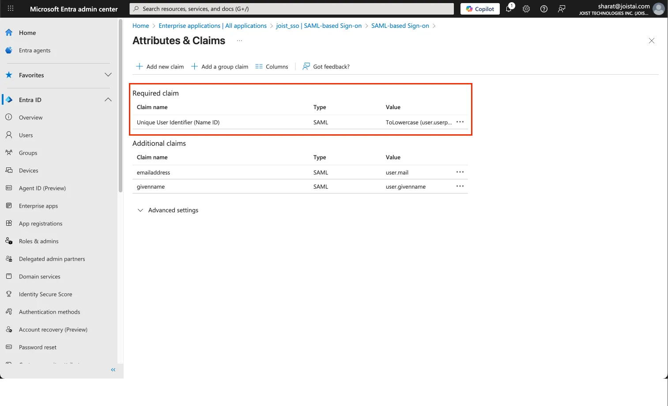Select the givenname claim row
Image resolution: width=668 pixels, height=406 pixels.
[x=300, y=186]
